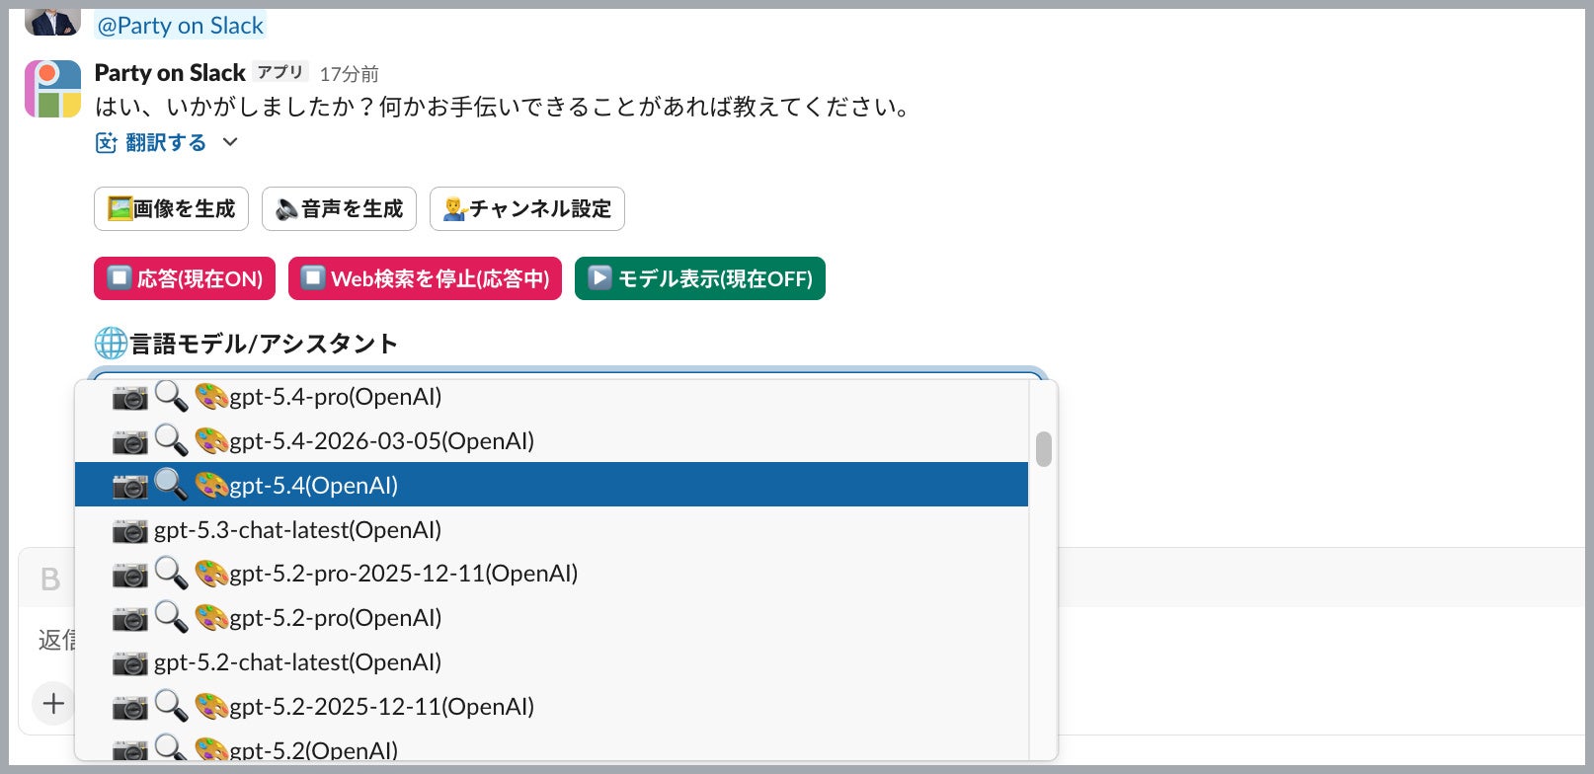Click the globe icon beside 言語モデル/アシスタント

111,344
